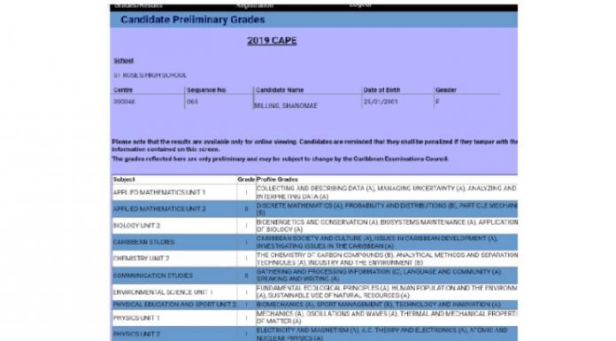This screenshot has width=616, height=341.
Task: Select the Biology Unit 2 subject
Action: pos(136,226)
